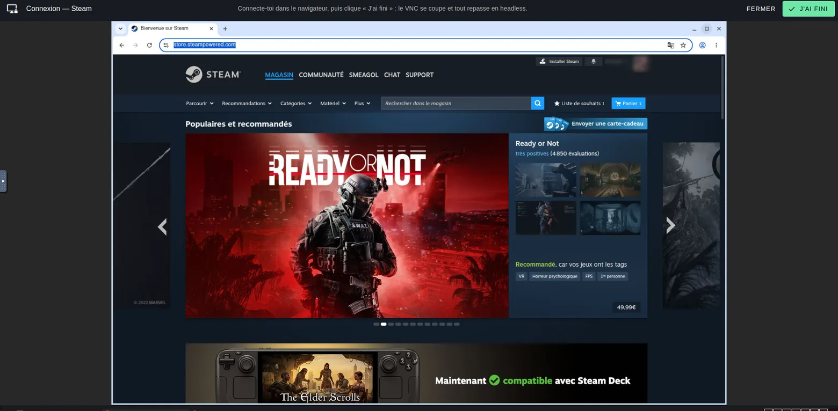Open the SMEAGOL profile menu
This screenshot has width=838, height=411.
tap(364, 75)
